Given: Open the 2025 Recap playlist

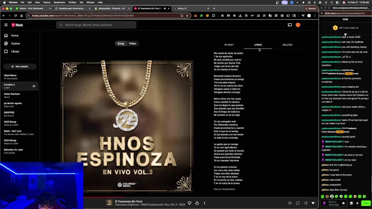Looking at the screenshot, I should tap(19, 123).
